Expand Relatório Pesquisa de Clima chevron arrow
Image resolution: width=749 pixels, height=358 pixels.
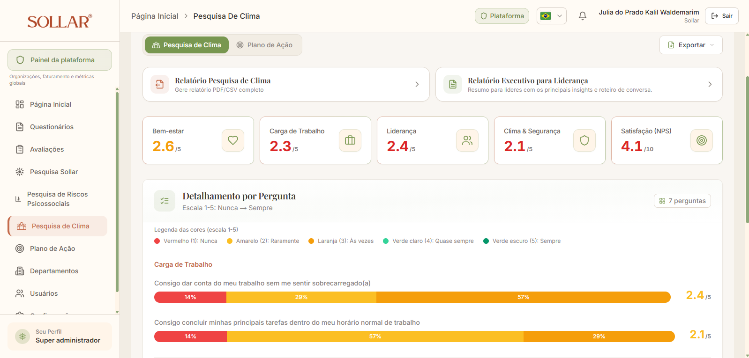[x=417, y=84]
